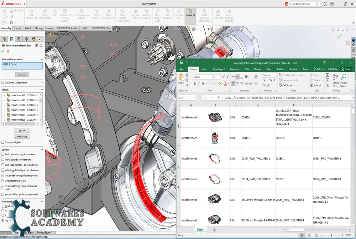Screen dimensions: 356x239
Task: Click the Increase Font Size icon
Action: [x=224, y=77]
